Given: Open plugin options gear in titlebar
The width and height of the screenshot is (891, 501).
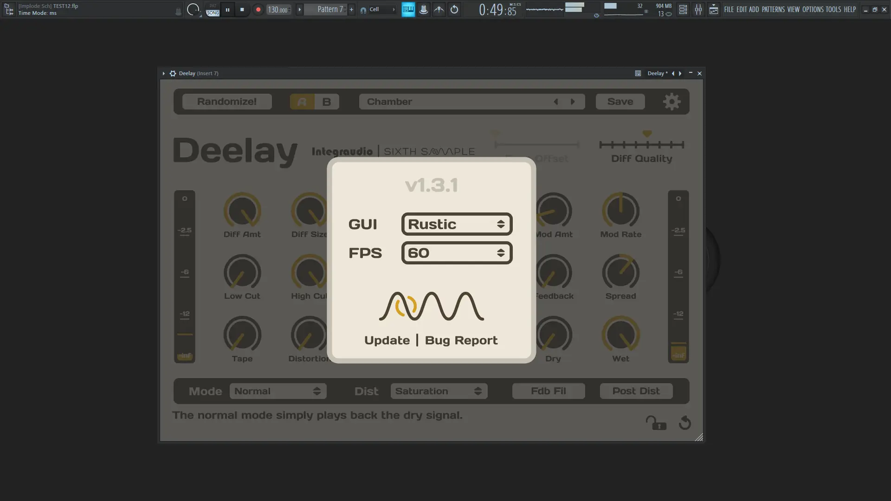Looking at the screenshot, I should pyautogui.click(x=173, y=73).
